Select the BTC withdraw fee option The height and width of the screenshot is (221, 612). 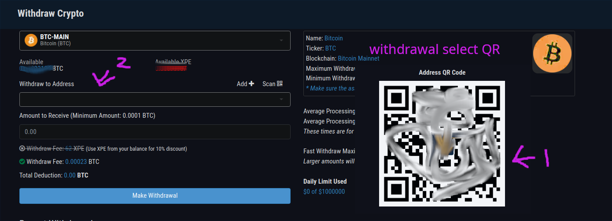coord(22,162)
